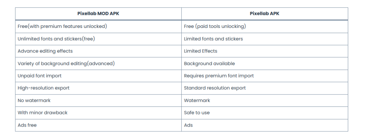This screenshot has width=383, height=137.
Task: Click the 'Limited Effects' cell
Action: 264,51
